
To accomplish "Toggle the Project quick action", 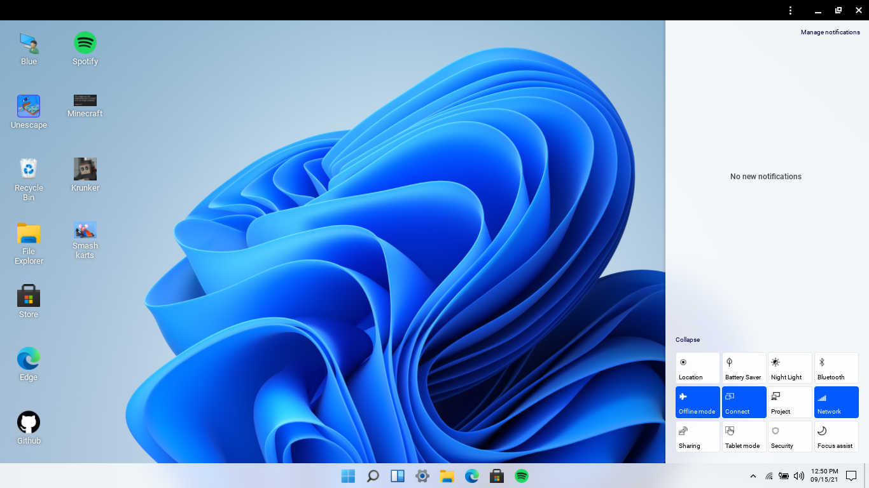I will [790, 402].
